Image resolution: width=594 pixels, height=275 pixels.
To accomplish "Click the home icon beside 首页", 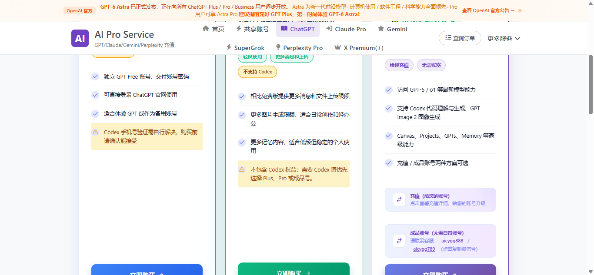I will click(206, 29).
